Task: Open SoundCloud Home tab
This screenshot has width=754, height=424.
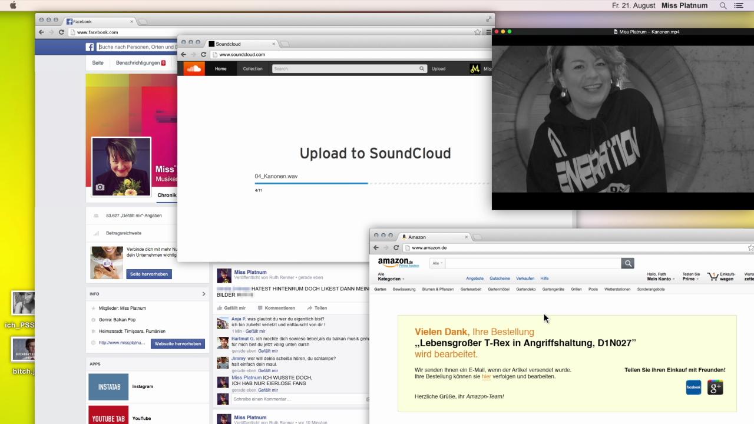Action: tap(221, 68)
